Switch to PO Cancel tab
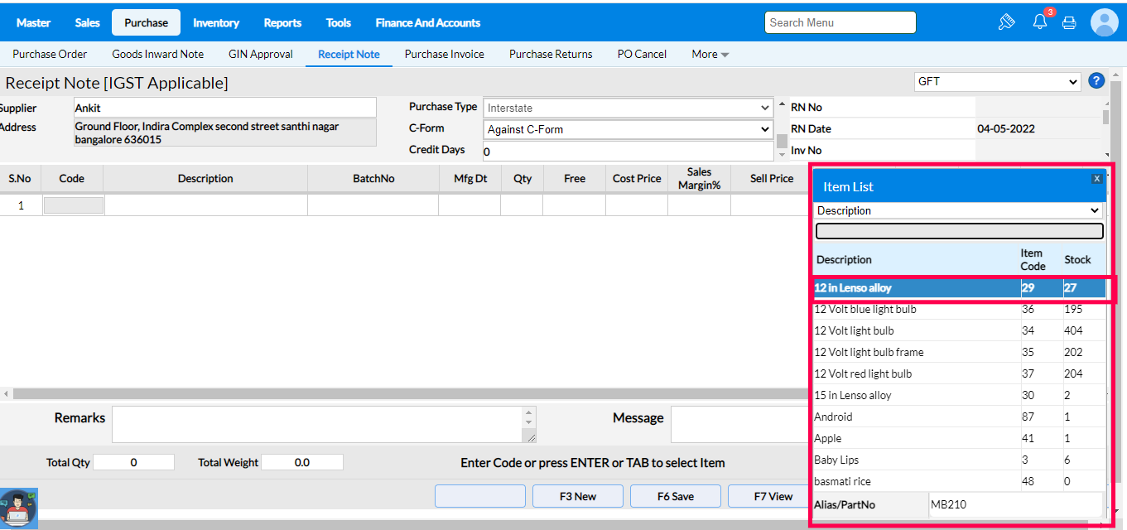The width and height of the screenshot is (1127, 530). 642,54
